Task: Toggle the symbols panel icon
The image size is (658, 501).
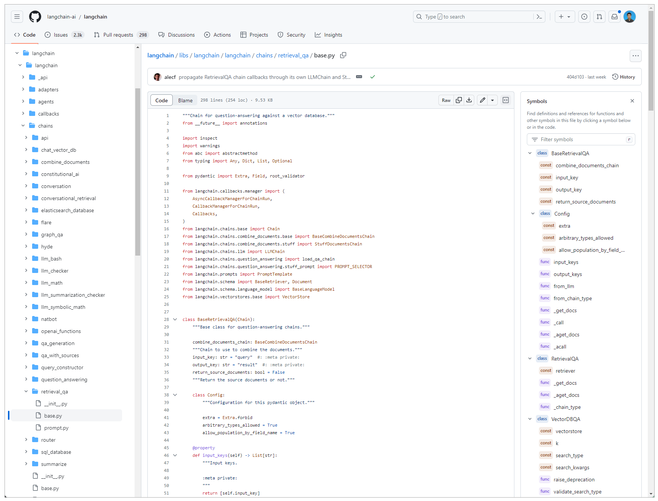Action: pos(506,100)
